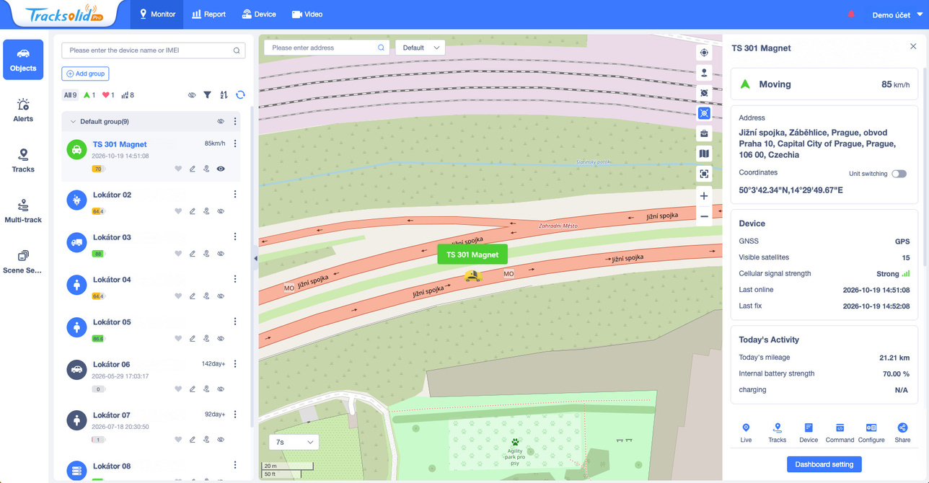The height and width of the screenshot is (483, 929).
Task: Open the Tracks section in left sidebar
Action: pos(23,160)
